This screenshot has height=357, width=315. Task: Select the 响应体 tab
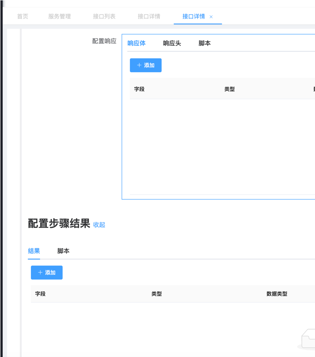[x=136, y=43]
